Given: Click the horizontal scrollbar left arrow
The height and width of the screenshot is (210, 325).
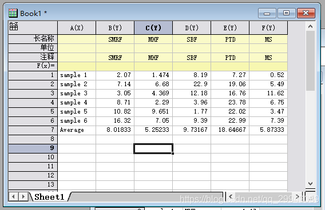Looking at the screenshot, I should [231, 196].
